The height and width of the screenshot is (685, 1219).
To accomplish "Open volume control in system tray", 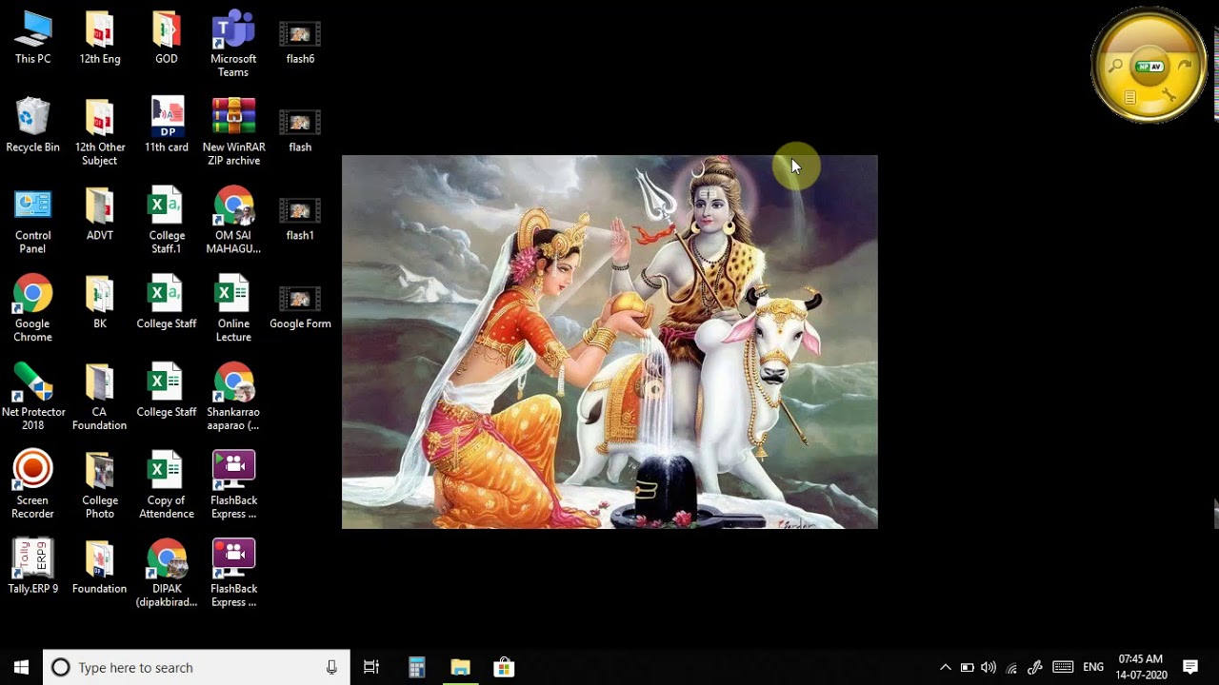I will (989, 668).
